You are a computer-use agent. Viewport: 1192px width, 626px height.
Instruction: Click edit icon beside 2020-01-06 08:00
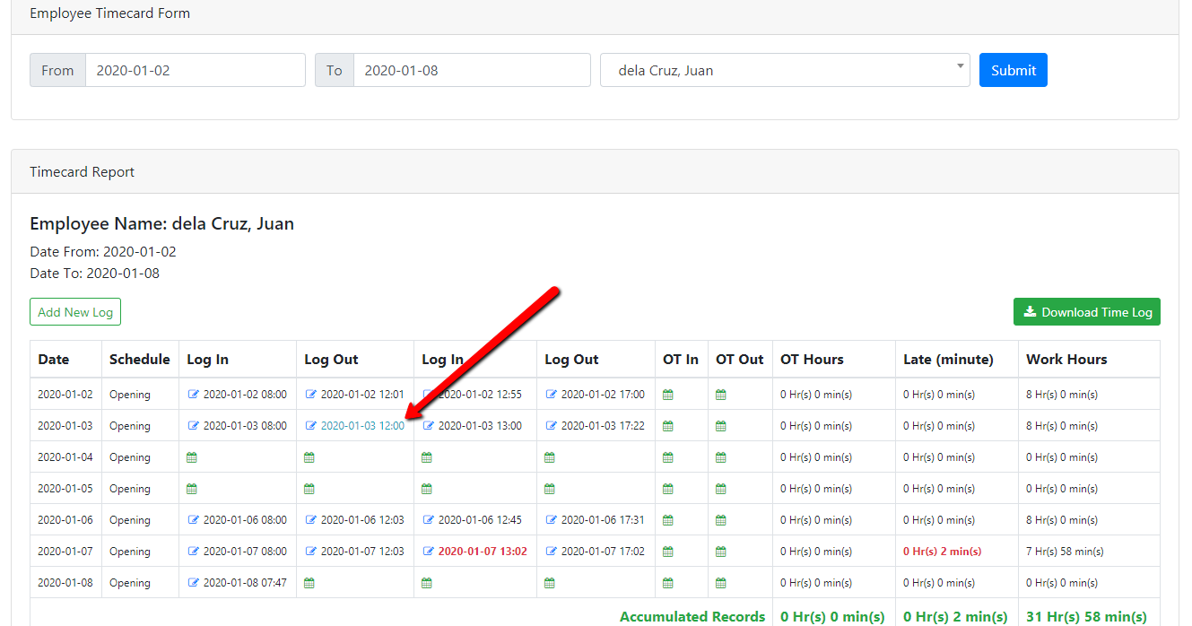pos(193,520)
